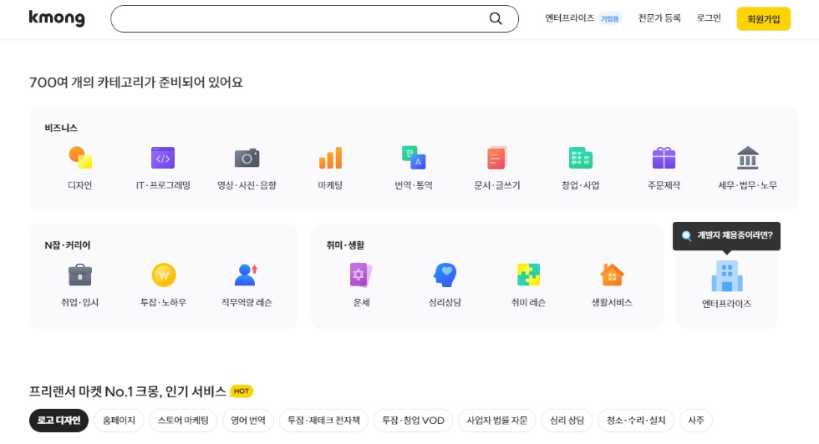Open the 마케팅 bar chart icon

coord(330,158)
